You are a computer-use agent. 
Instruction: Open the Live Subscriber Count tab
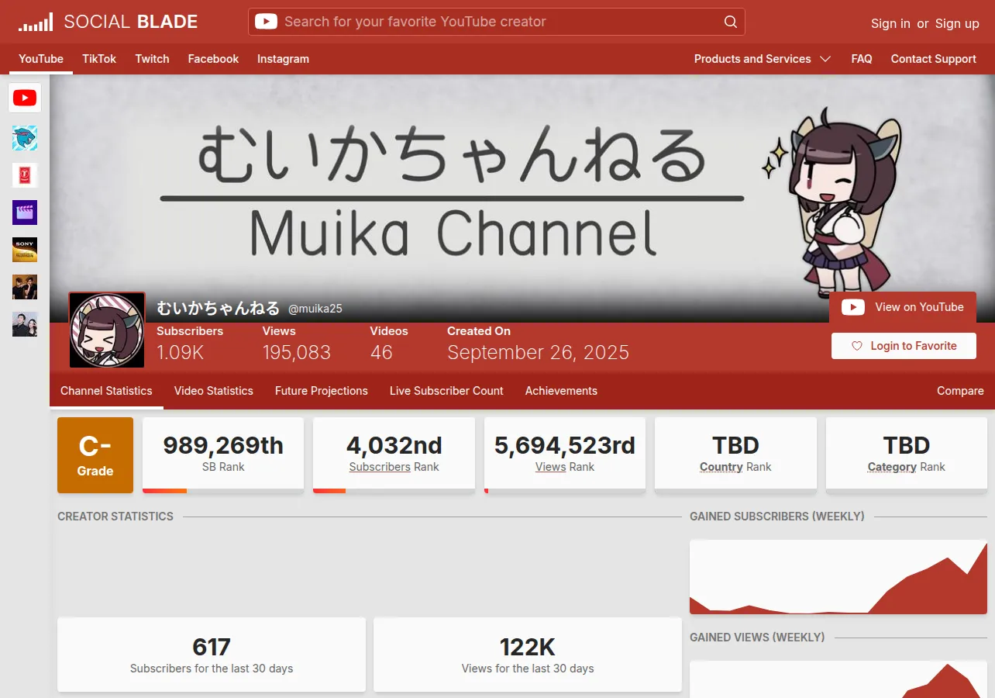pyautogui.click(x=446, y=391)
